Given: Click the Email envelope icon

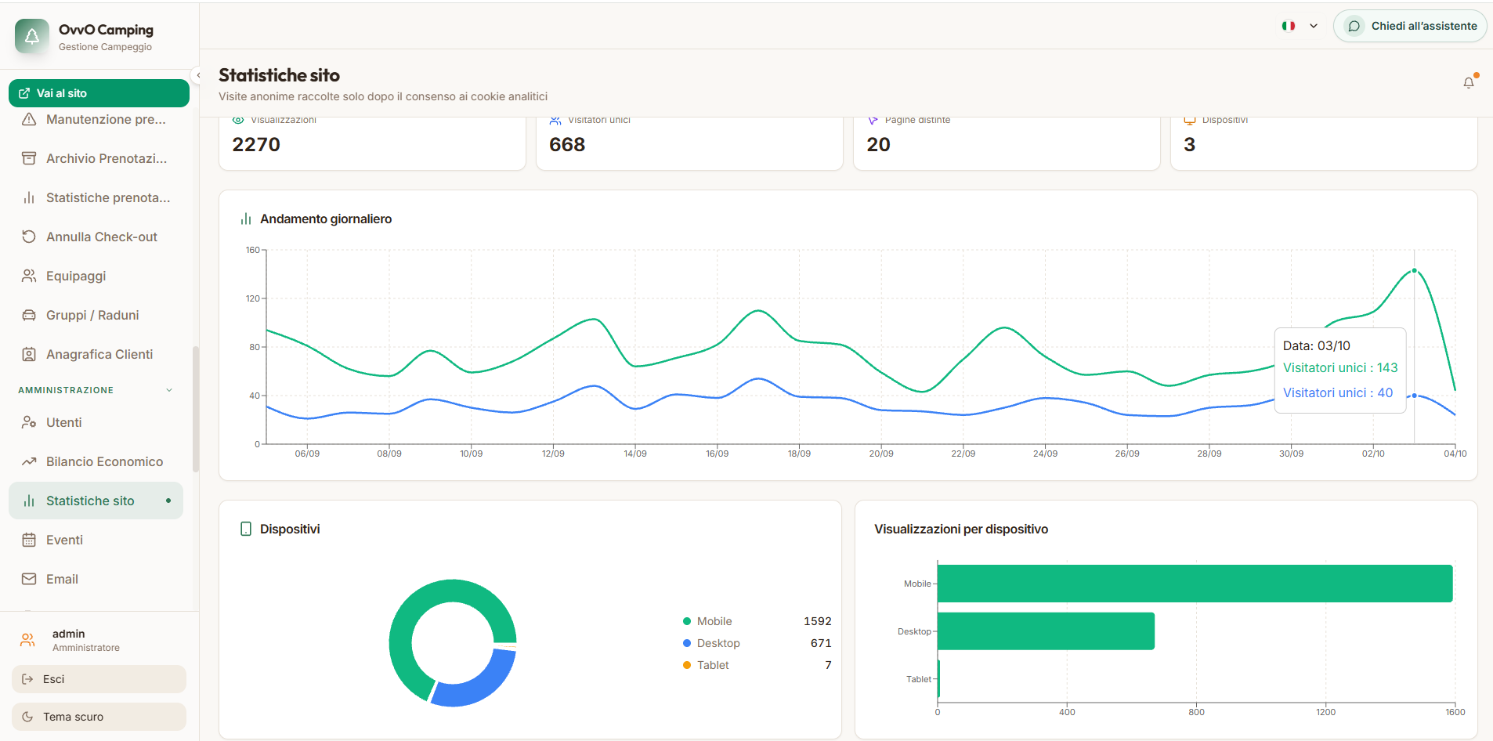Looking at the screenshot, I should coord(29,579).
